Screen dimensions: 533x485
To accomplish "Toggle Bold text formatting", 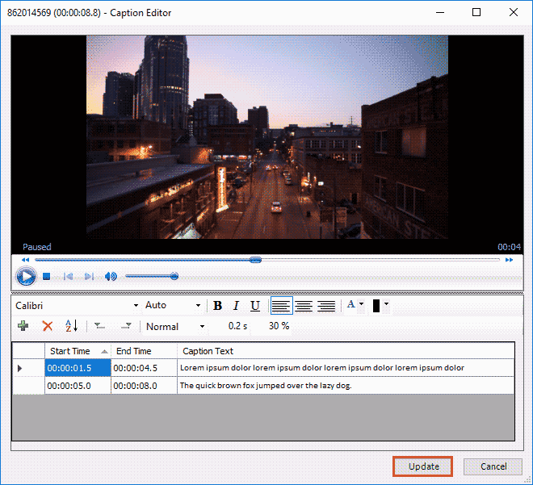I will tap(217, 306).
